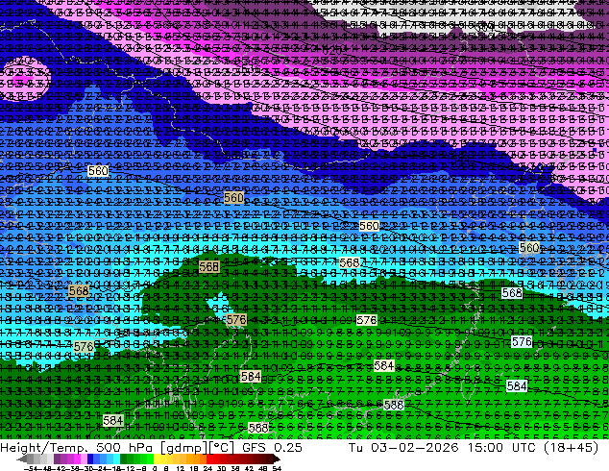Pick the bright red swatch above the 24 label
Viewport: 609px width, 471px height.
(209, 459)
